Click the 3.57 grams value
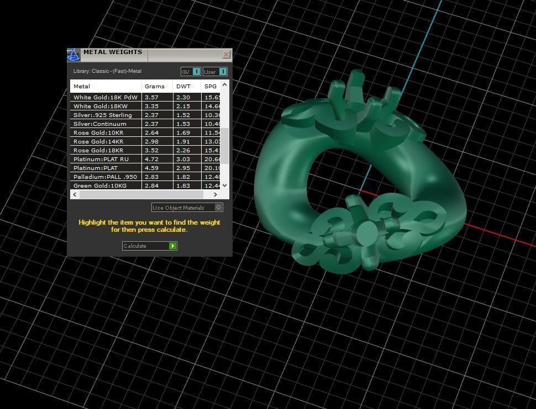This screenshot has height=409, width=536. click(151, 97)
